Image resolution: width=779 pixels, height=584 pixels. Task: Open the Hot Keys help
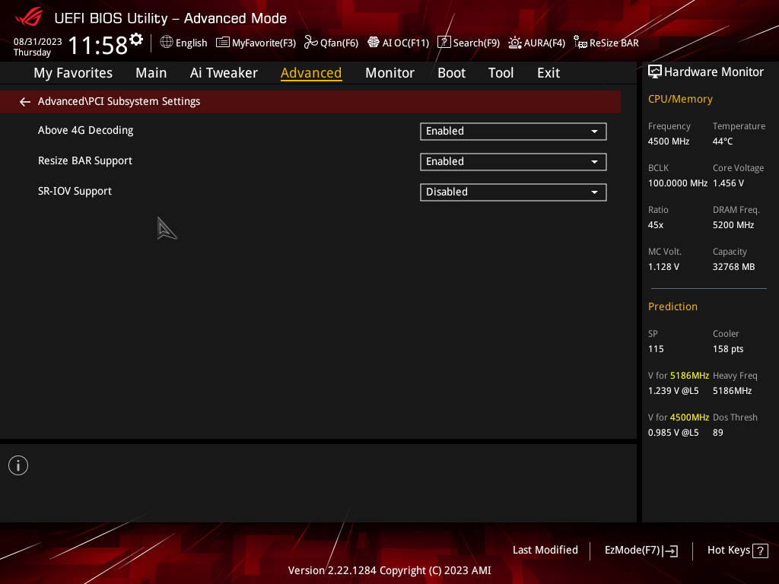pos(737,551)
